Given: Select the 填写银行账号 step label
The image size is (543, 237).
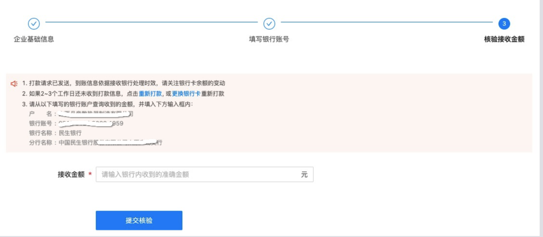Looking at the screenshot, I should coord(269,39).
